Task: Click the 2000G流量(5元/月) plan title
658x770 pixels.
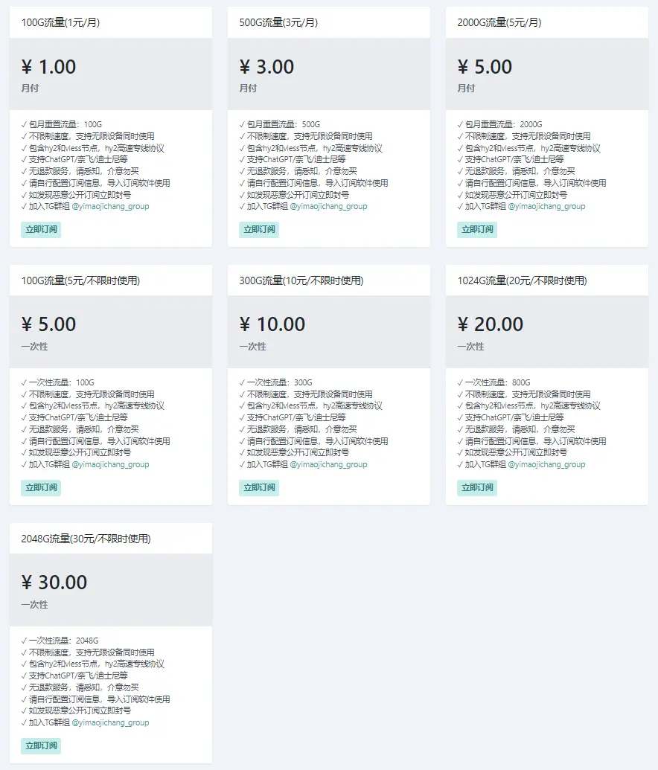Action: tap(499, 22)
